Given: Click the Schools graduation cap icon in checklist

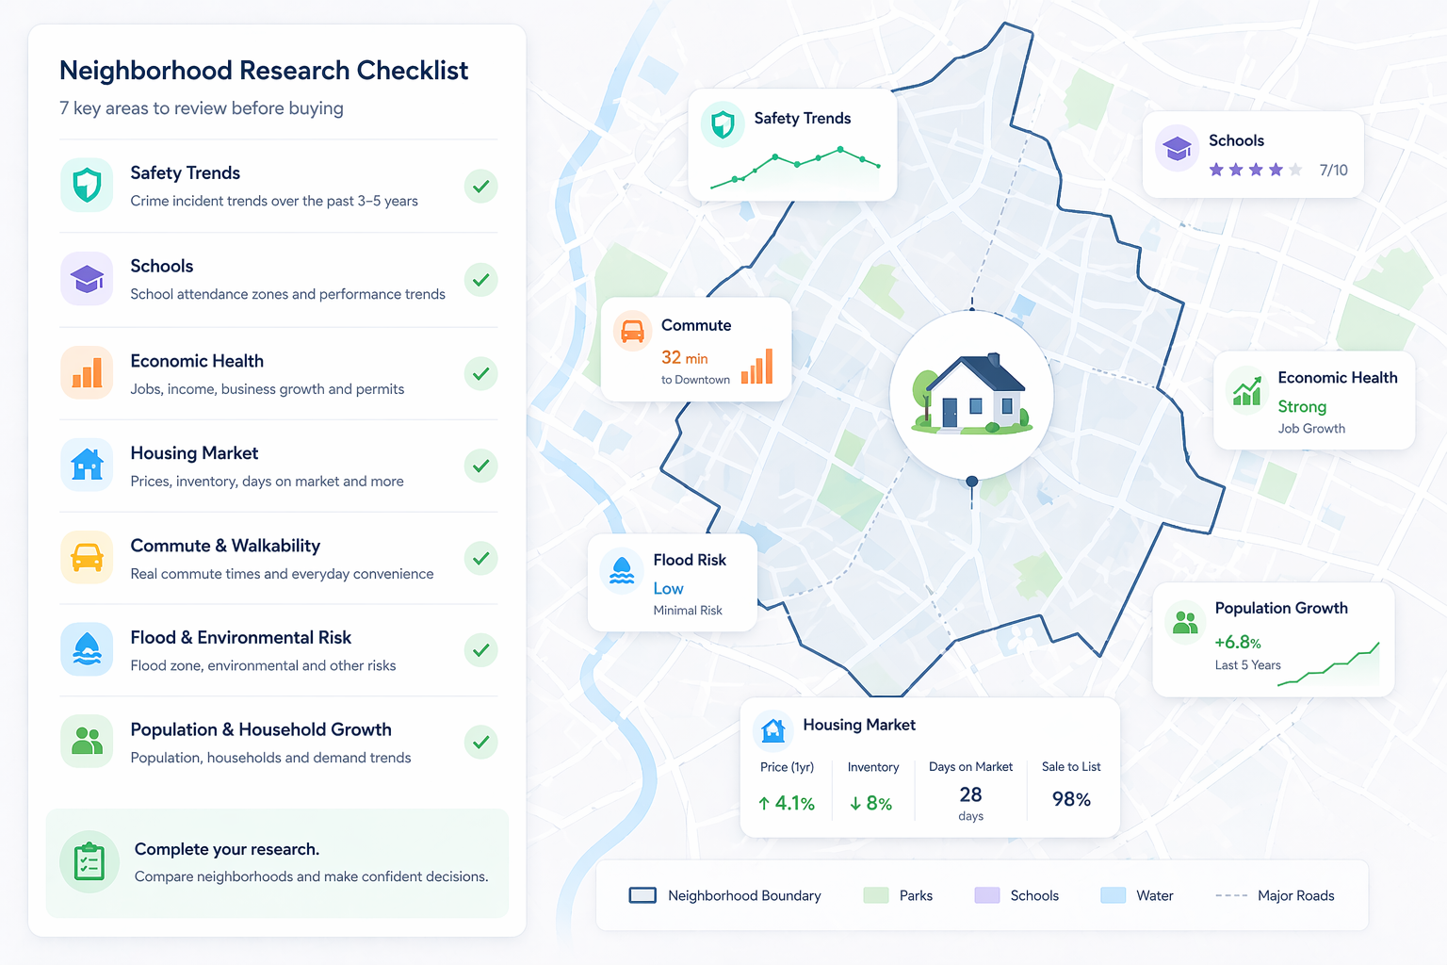Looking at the screenshot, I should coord(87,279).
